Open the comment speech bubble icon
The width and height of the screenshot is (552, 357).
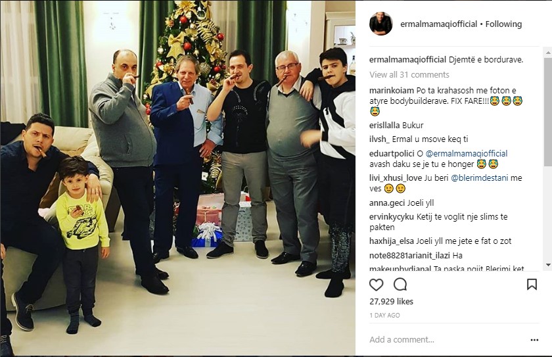pyautogui.click(x=400, y=285)
